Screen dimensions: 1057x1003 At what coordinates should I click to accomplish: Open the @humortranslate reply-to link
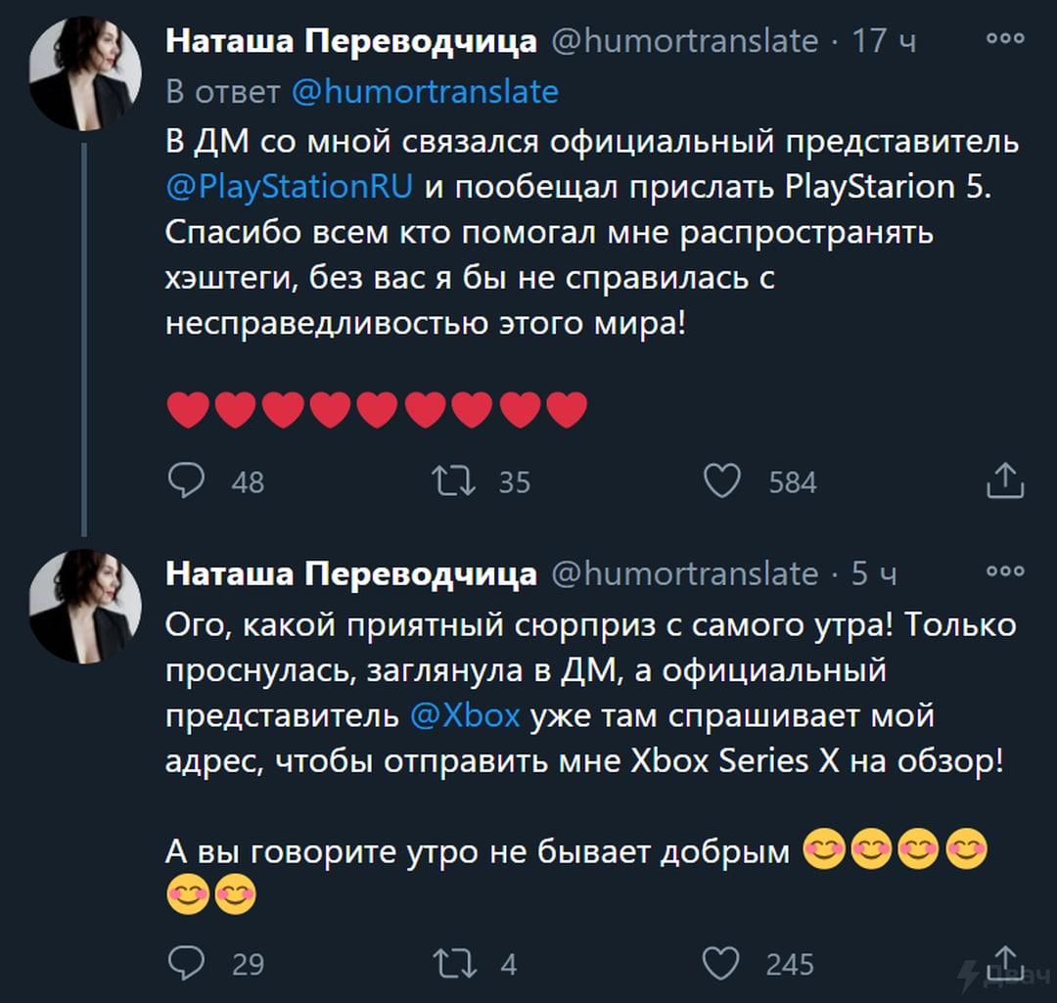pos(425,92)
